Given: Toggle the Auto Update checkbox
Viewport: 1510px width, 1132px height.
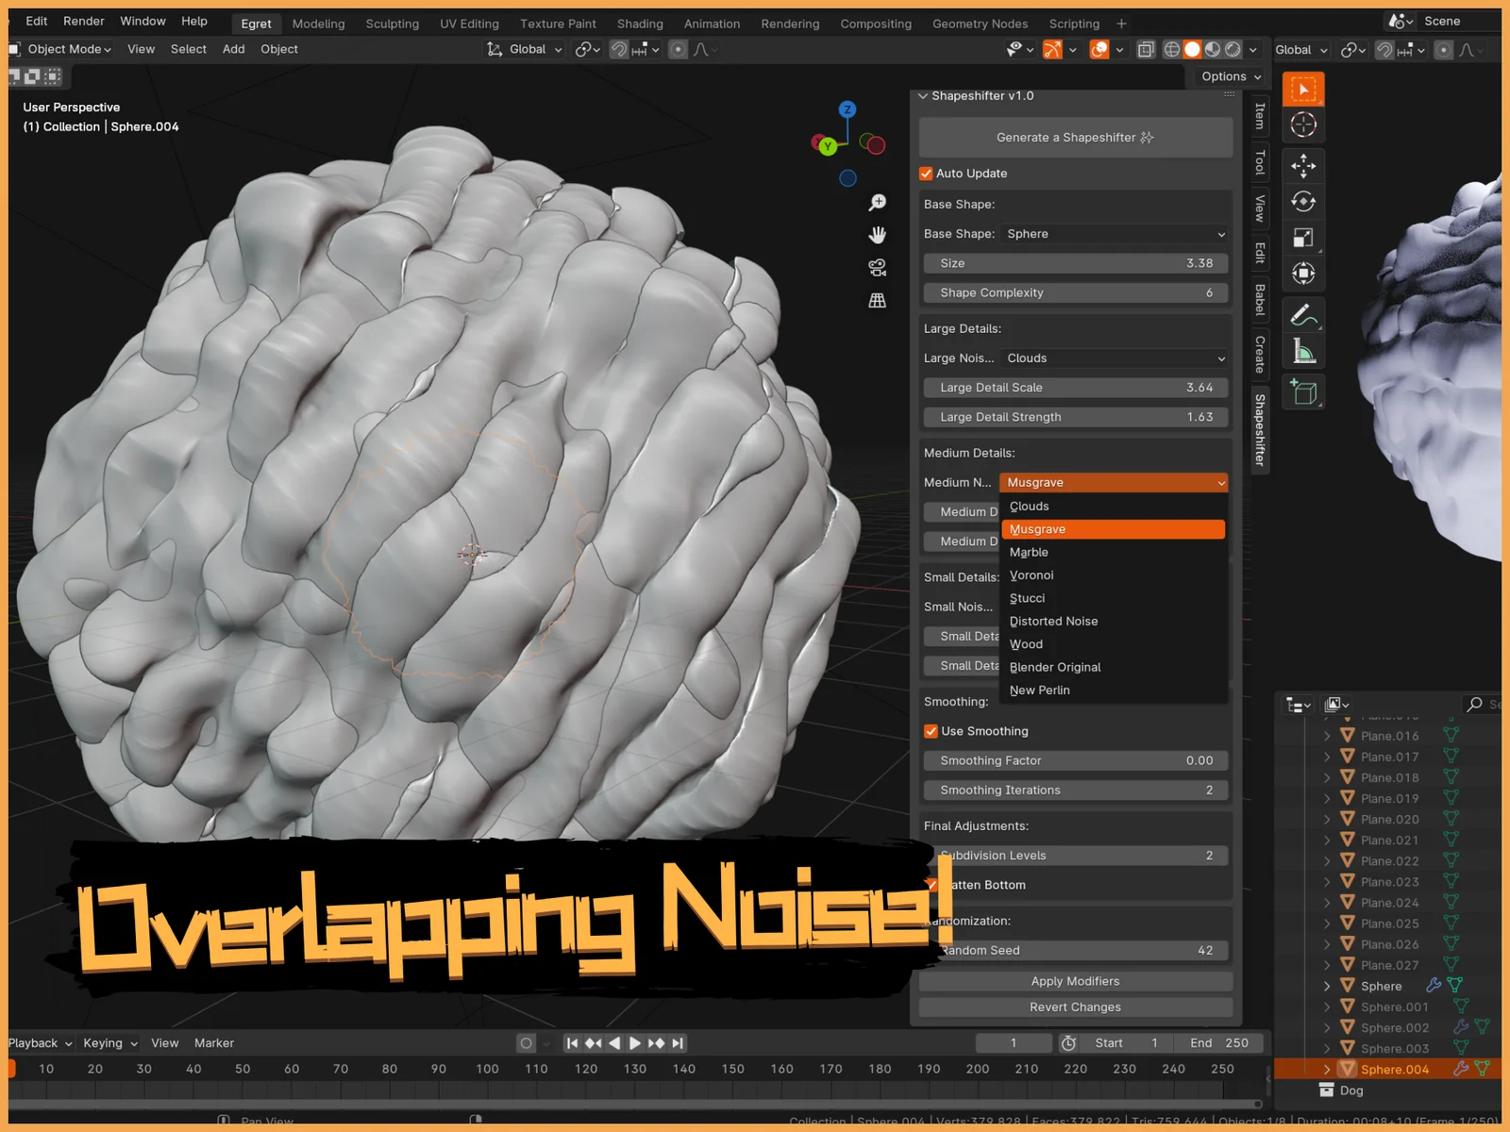Looking at the screenshot, I should (x=927, y=173).
